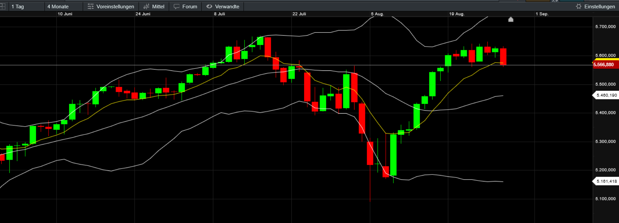Open Einstellungen chart settings

[x=595, y=7]
